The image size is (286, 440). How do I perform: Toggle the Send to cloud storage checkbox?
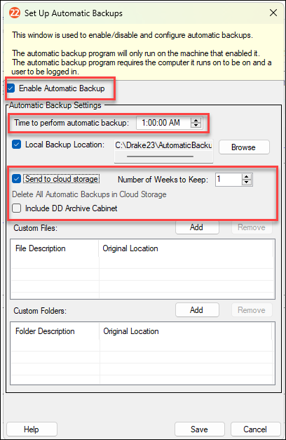pos(17,179)
